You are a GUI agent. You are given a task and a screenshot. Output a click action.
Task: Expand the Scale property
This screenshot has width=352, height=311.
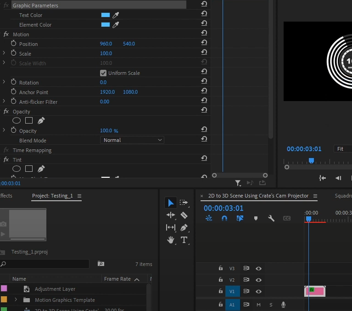(4, 54)
